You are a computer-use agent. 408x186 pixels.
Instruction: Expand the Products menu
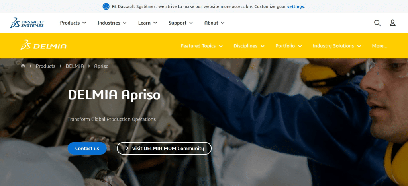(73, 23)
